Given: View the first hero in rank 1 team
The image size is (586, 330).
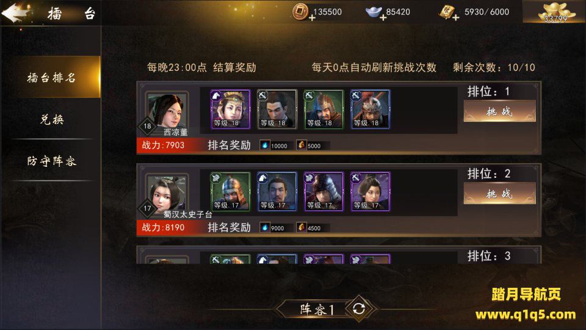Looking at the screenshot, I should coord(230,109).
